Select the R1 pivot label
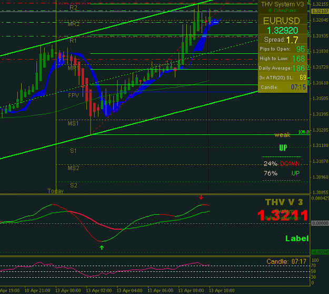Viewport: 329px width, 294px height. click(73, 41)
